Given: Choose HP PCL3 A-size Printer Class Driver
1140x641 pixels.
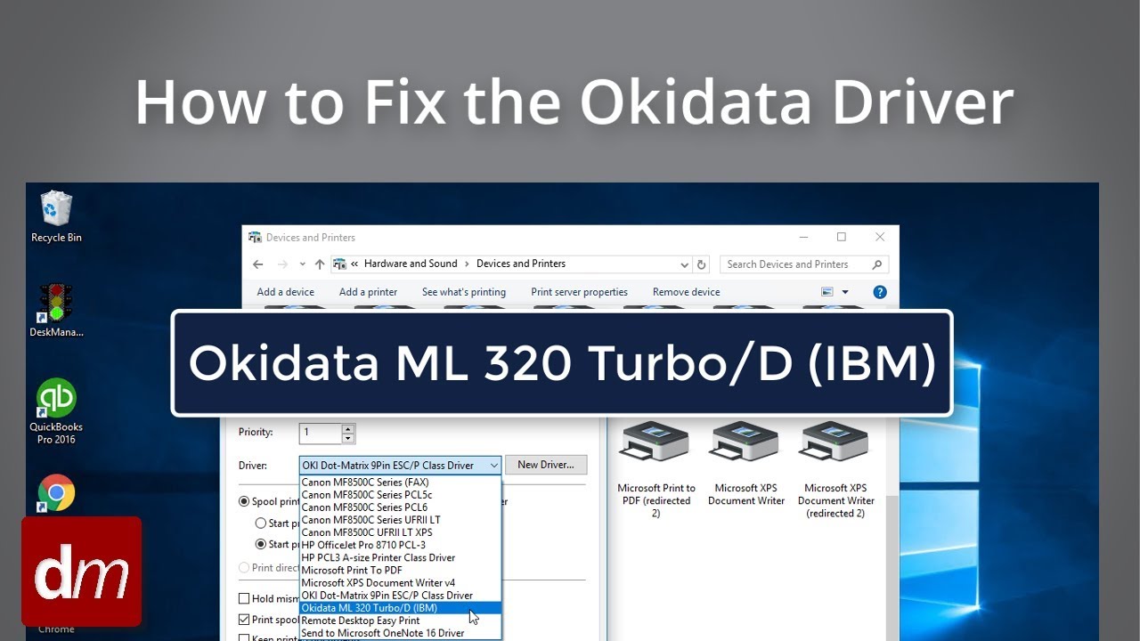Looking at the screenshot, I should pos(401,557).
